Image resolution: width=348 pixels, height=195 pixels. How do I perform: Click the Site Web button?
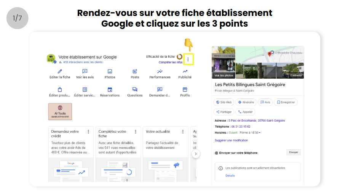224,102
